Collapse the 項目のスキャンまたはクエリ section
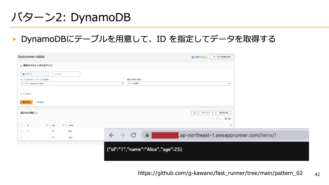The image size is (329, 185). coord(21,66)
